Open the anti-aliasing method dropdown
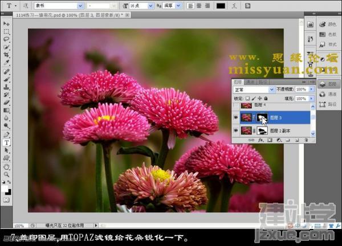342x246 pixels. [x=178, y=6]
